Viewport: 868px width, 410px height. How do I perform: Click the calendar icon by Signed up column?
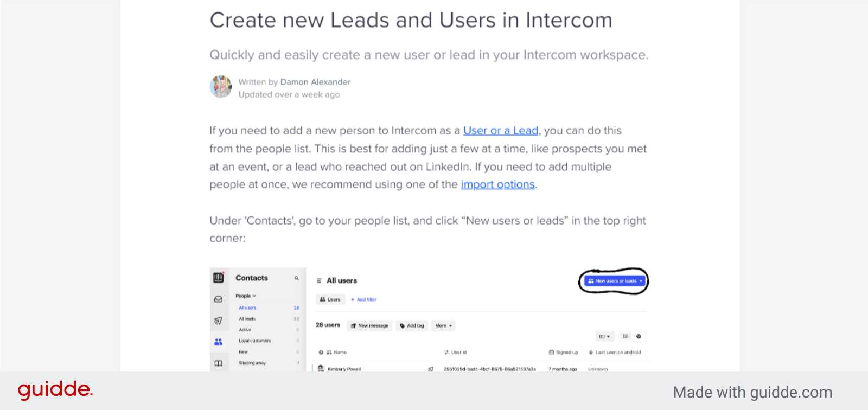coord(551,351)
